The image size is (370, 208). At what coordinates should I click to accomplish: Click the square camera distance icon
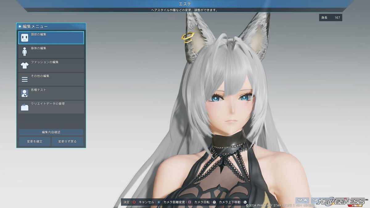tap(190, 202)
